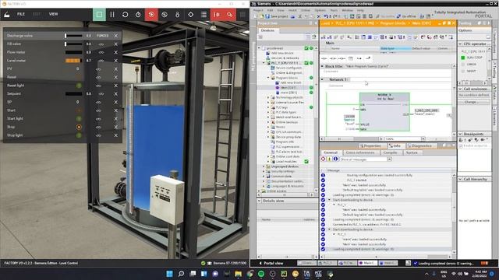Click the crosshair camera target icon
Image resolution: width=499 pixels, height=280 pixels.
tap(190, 15)
